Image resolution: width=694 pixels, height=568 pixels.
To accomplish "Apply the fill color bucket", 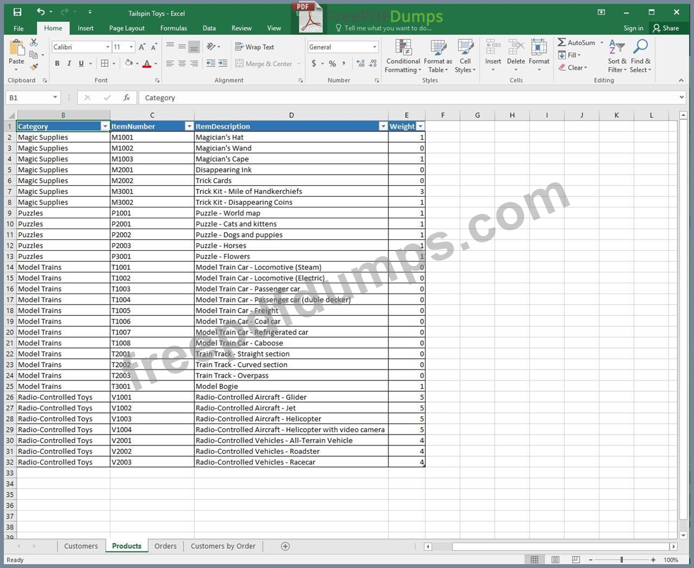I will [129, 64].
